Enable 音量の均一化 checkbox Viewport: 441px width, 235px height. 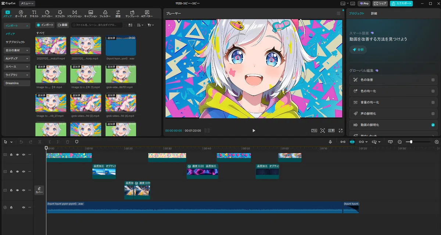pos(433,102)
